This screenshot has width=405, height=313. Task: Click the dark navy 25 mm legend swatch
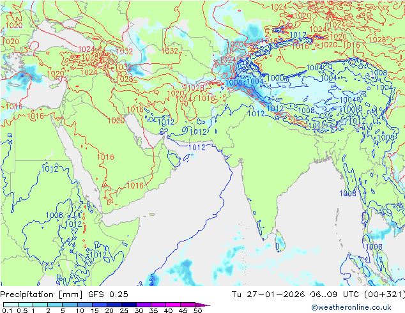click(x=129, y=305)
